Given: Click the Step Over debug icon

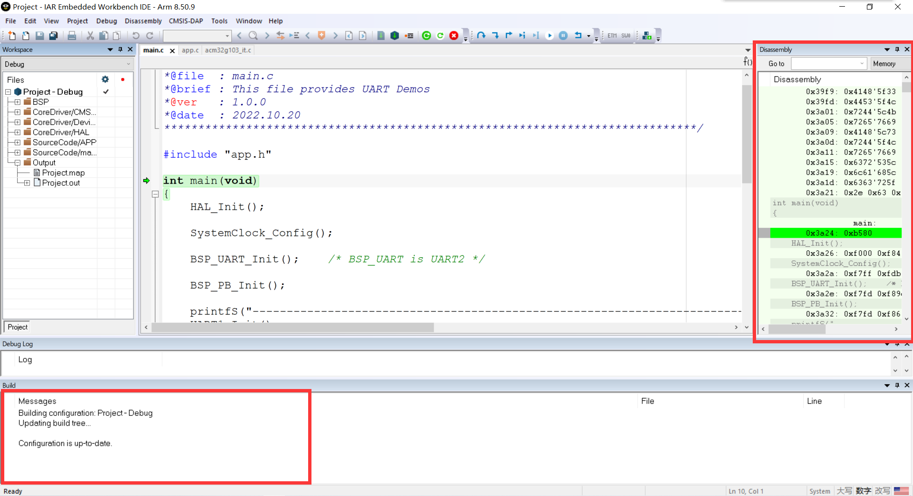Looking at the screenshot, I should pyautogui.click(x=481, y=36).
